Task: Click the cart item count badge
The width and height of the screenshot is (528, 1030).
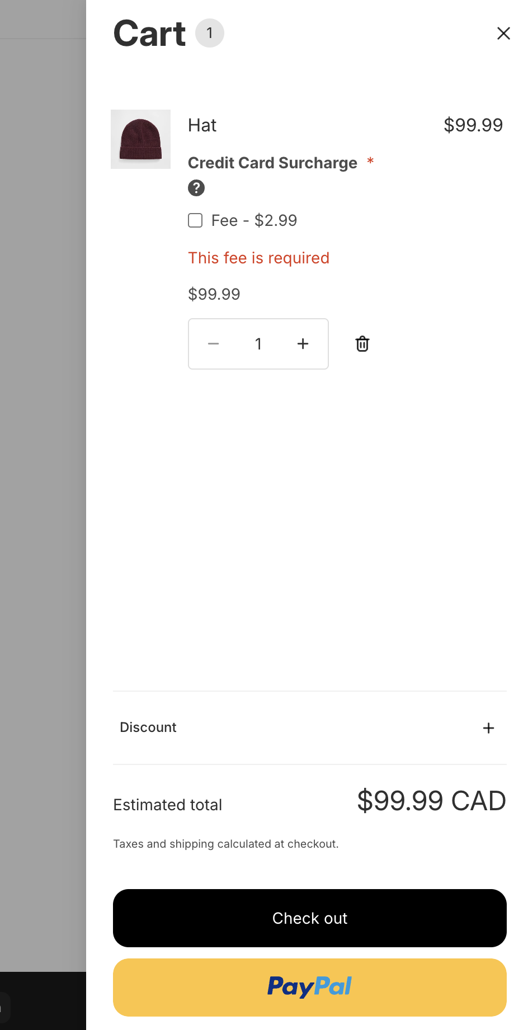Action: (210, 34)
